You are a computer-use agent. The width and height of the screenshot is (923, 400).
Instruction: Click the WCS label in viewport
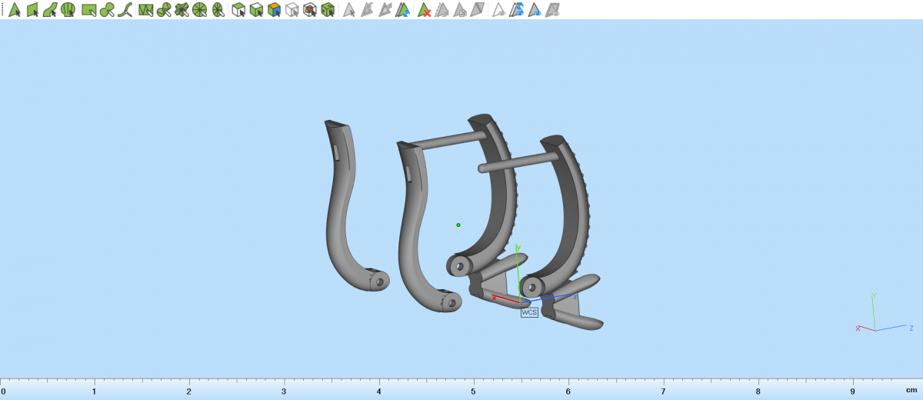(529, 312)
